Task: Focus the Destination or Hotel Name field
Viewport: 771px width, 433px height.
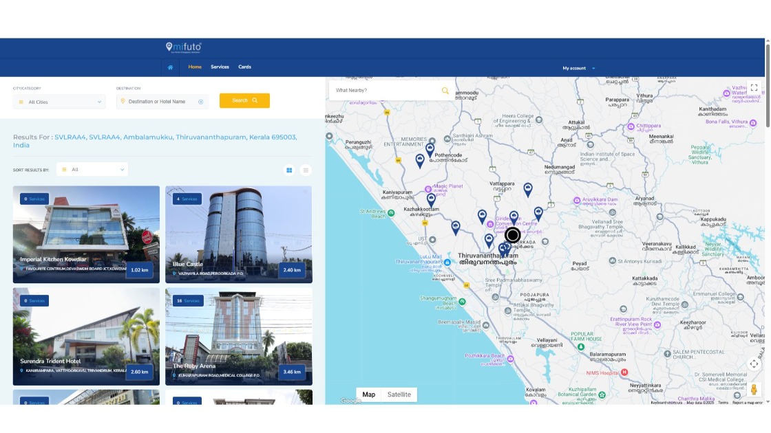Action: (x=162, y=102)
